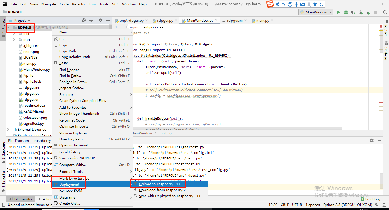The width and height of the screenshot is (389, 210).
Task: Expand External Libraries node
Action: point(8,129)
